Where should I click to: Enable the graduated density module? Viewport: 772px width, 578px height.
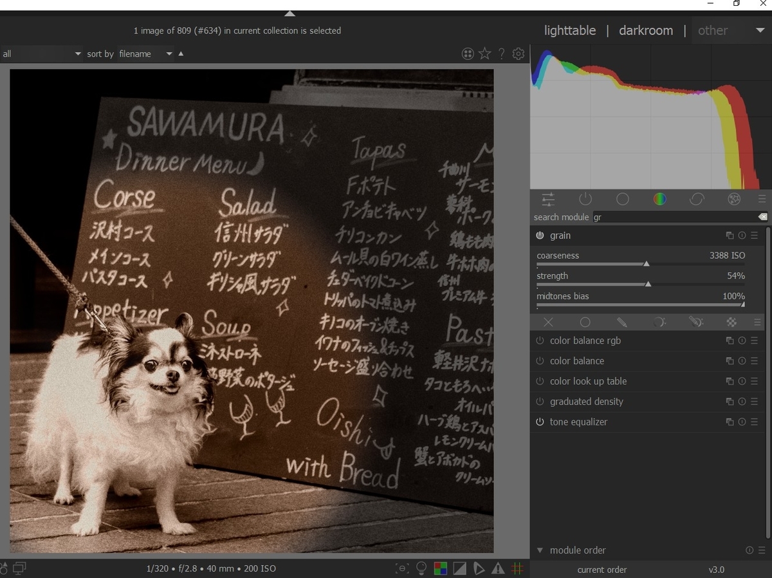pos(540,402)
